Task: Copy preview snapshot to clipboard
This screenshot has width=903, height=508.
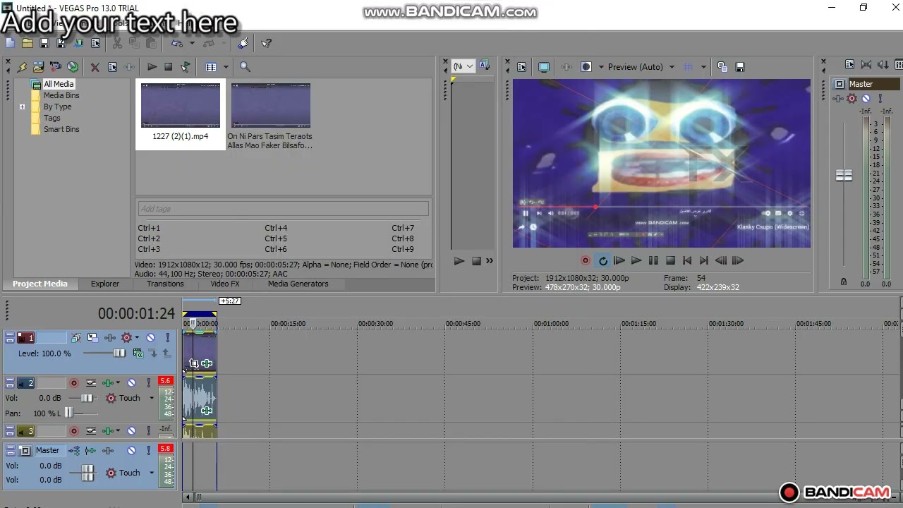Action: 722,67
